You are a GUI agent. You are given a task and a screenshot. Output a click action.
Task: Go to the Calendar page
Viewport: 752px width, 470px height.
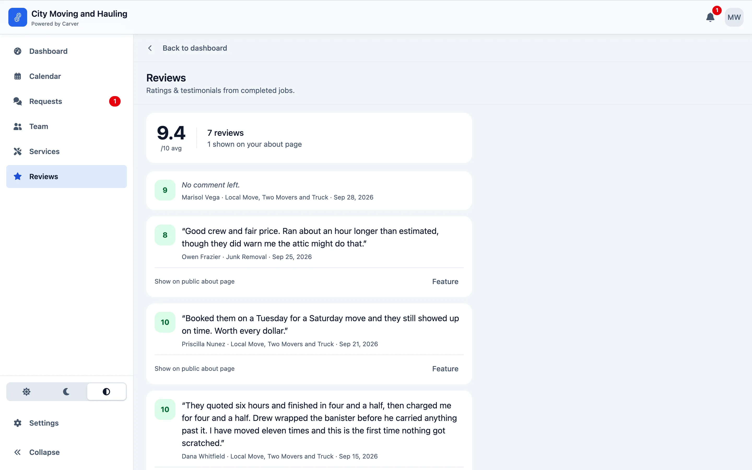pos(67,76)
